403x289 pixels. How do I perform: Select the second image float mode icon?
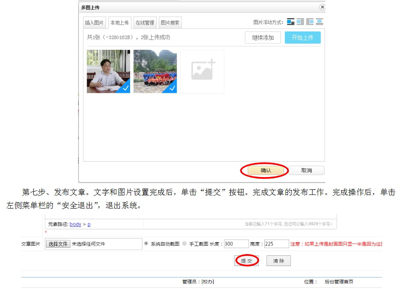[300, 22]
